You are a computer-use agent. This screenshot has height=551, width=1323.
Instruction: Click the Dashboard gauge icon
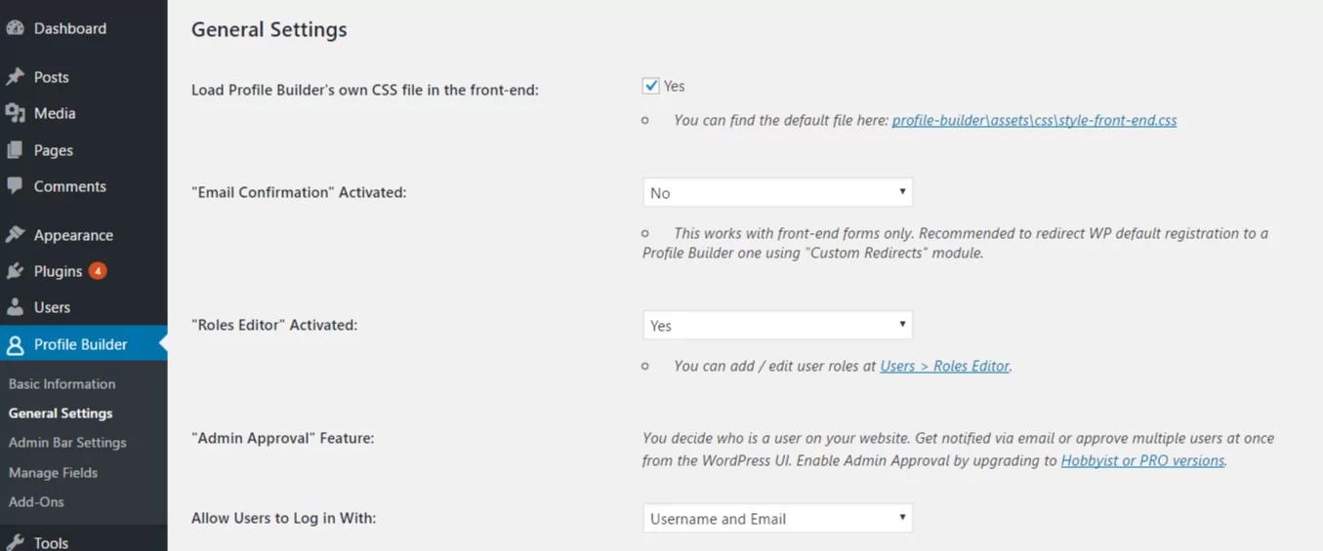(x=15, y=28)
